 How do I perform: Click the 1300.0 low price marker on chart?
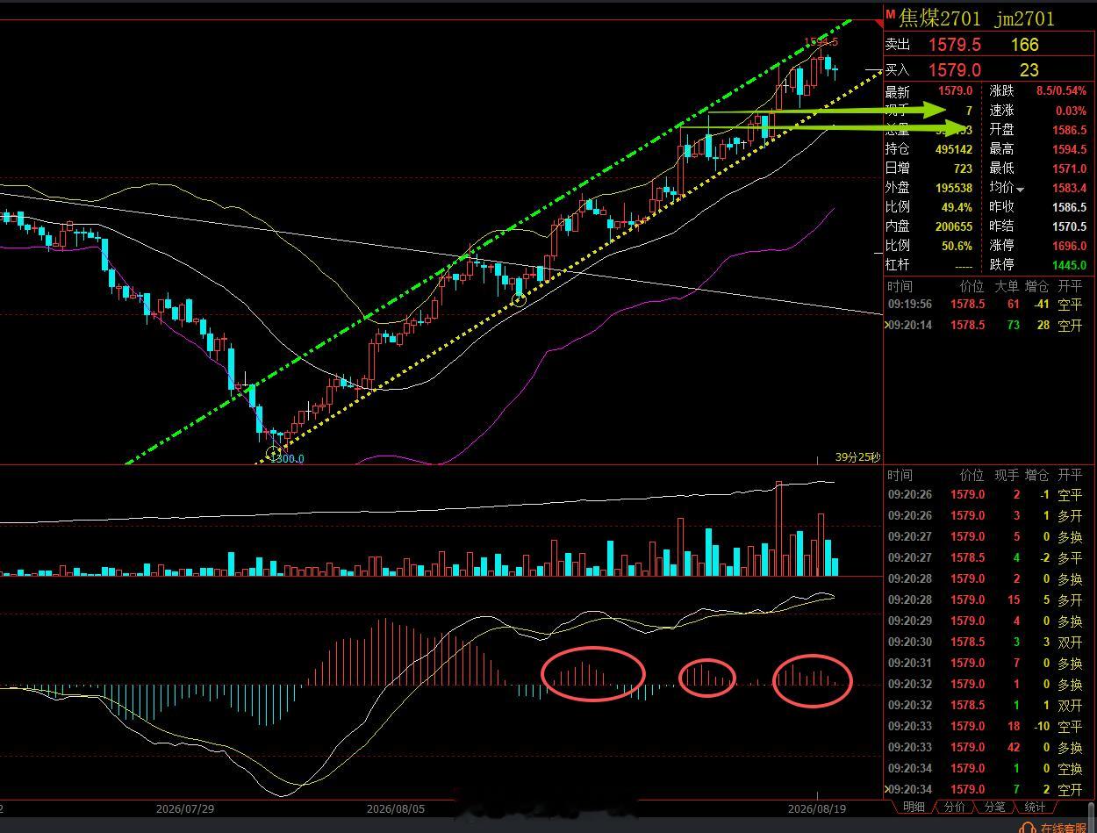point(287,458)
